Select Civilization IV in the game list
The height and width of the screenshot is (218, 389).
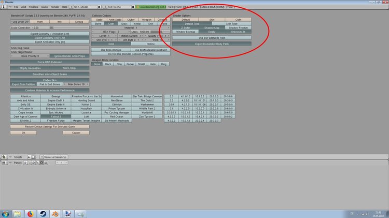tap(25, 109)
